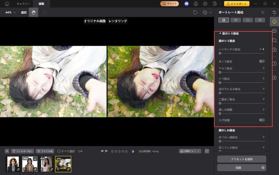Viewport: 279px width, 175px height.
Task: Select the third portrait category tab
Action: [x=248, y=20]
